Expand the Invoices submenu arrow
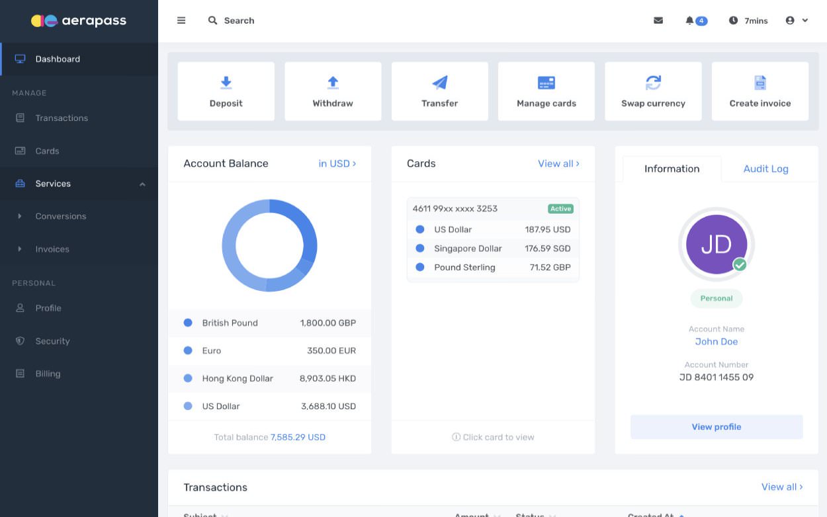The width and height of the screenshot is (827, 517). [20, 249]
